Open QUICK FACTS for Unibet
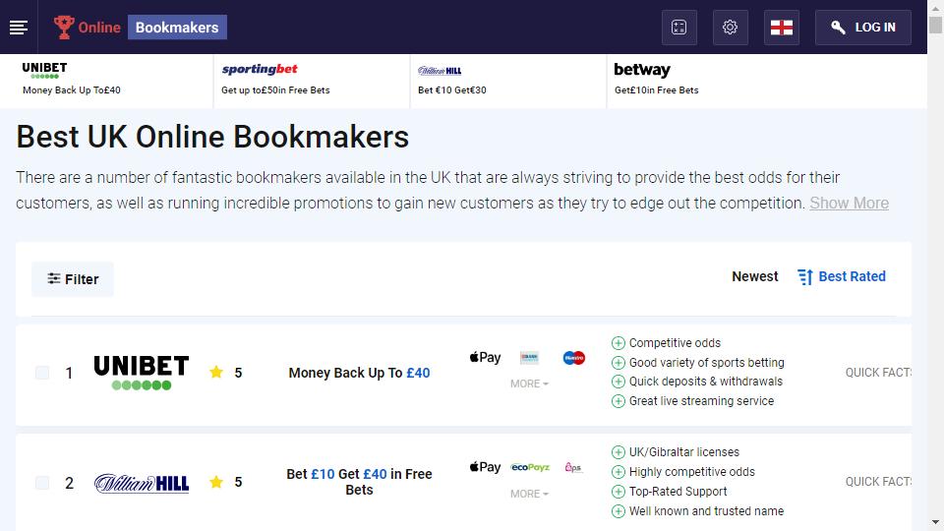 point(878,373)
